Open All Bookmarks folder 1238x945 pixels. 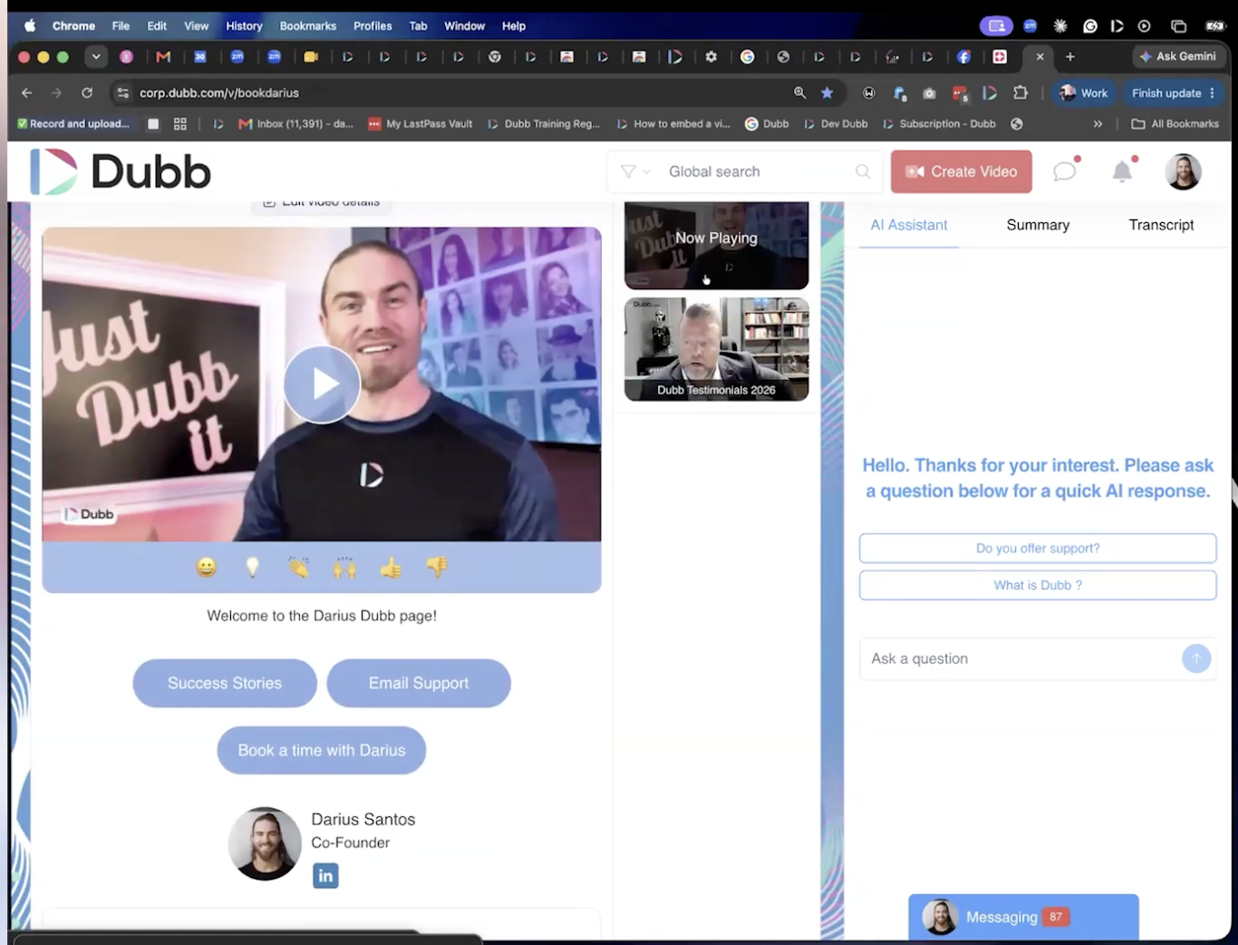click(x=1175, y=123)
